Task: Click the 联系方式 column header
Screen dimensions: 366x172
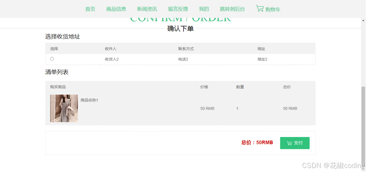Action: (x=186, y=49)
